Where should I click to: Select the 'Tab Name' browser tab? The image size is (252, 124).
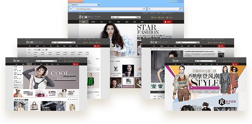83,5
